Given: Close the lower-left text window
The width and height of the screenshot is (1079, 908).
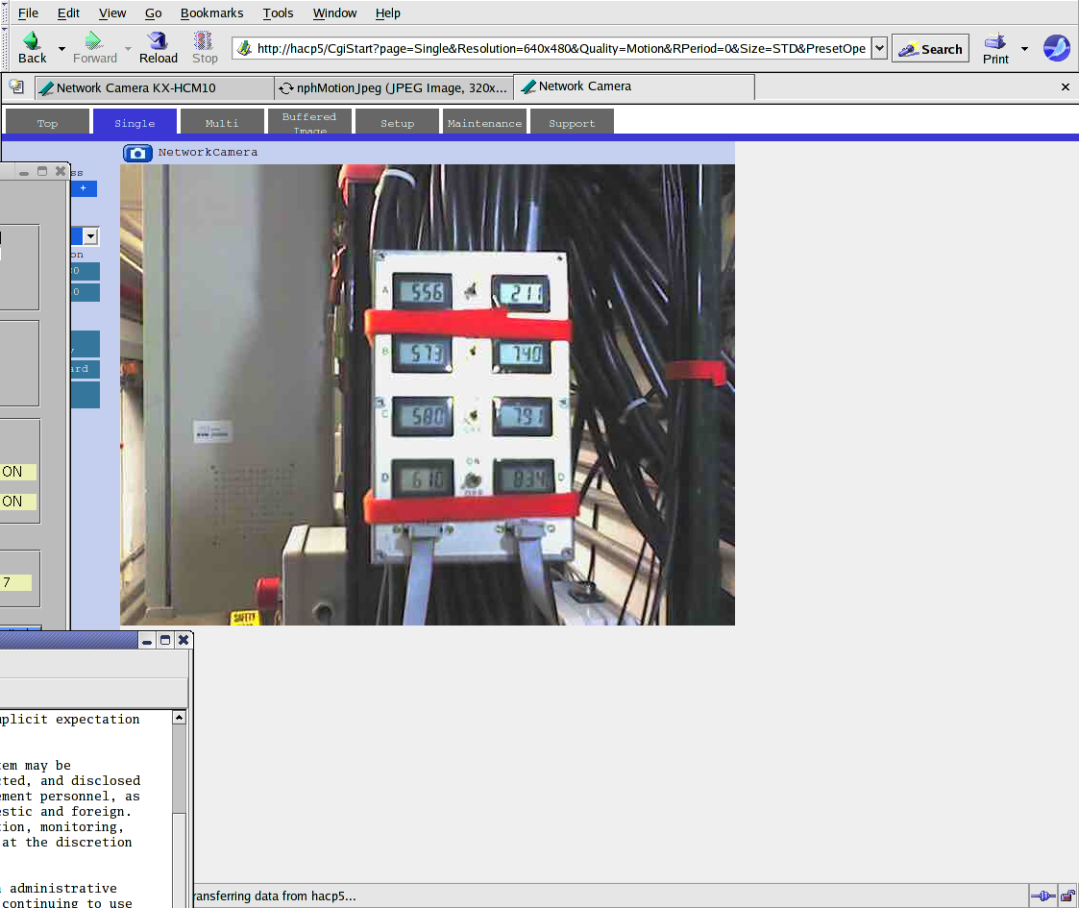Looking at the screenshot, I should (184, 640).
